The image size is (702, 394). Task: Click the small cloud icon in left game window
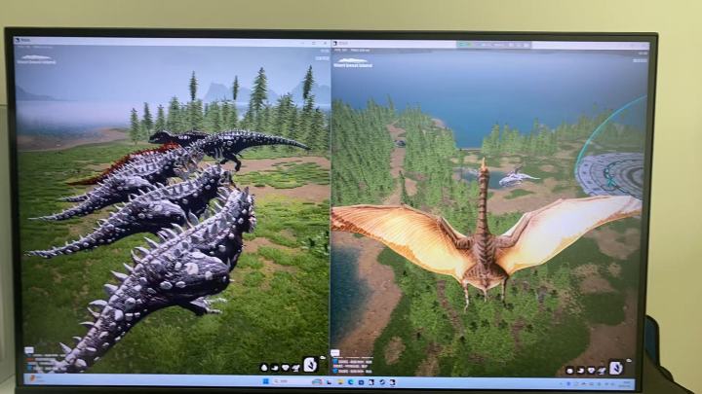[x=323, y=357]
